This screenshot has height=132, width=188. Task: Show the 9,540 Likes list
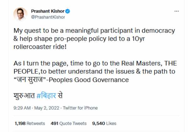click(x=104, y=124)
